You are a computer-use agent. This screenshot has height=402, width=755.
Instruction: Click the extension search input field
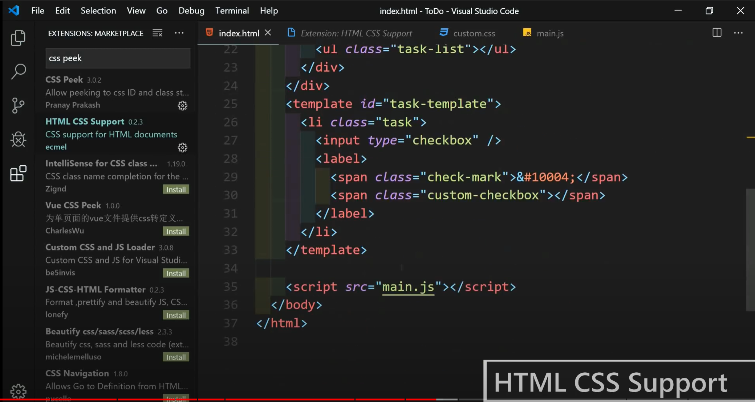tap(117, 58)
